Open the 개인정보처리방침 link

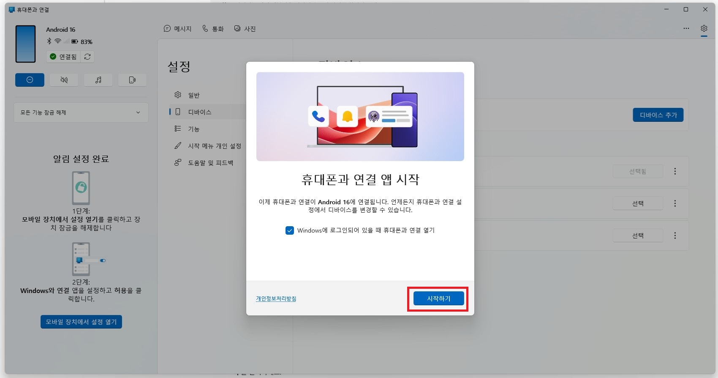click(x=276, y=299)
